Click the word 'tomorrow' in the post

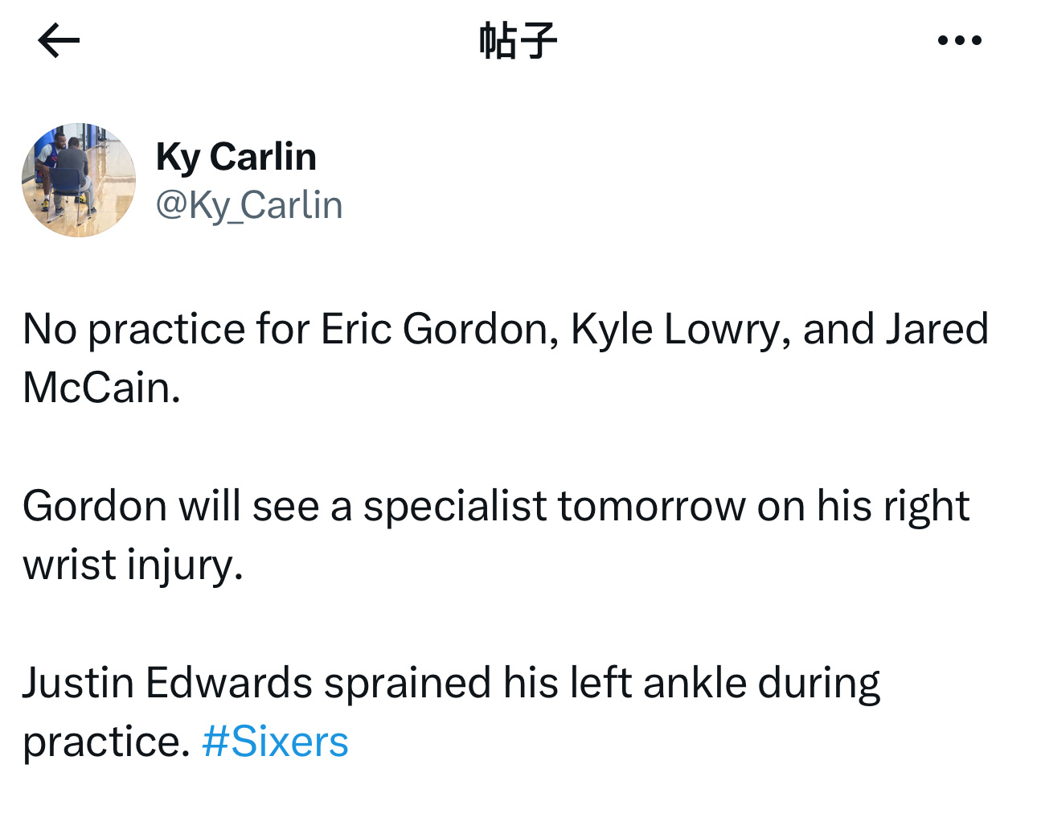652,506
